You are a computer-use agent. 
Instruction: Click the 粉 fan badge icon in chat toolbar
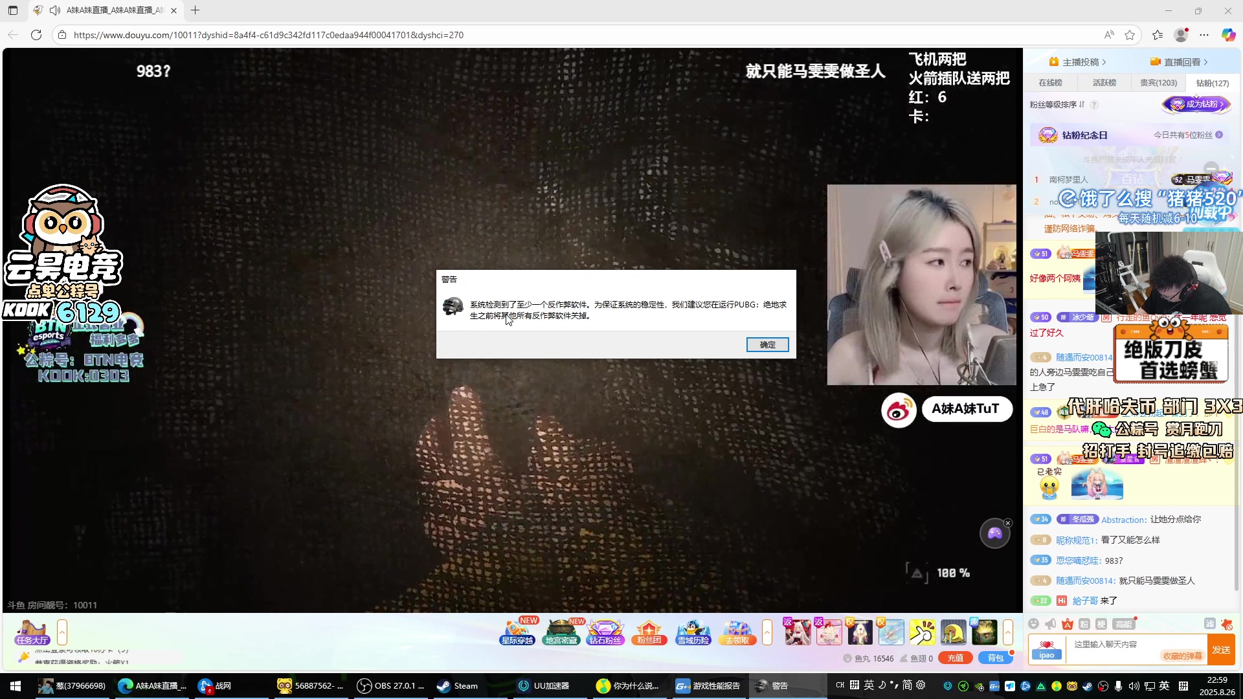tap(1084, 624)
